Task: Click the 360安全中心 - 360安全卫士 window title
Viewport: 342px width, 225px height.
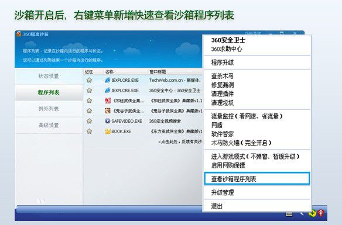Action: tap(175, 91)
